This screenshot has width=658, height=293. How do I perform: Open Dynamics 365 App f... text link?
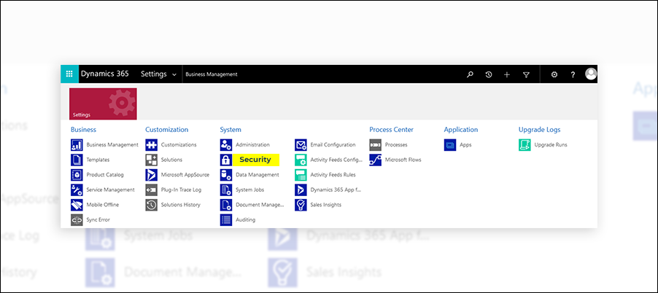click(336, 190)
